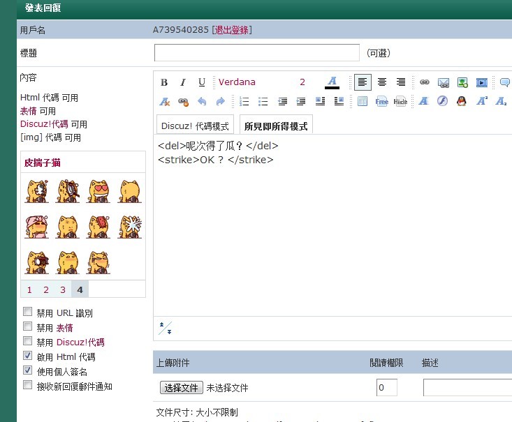Click inside the editor text area
512x422 pixels.
[332, 225]
